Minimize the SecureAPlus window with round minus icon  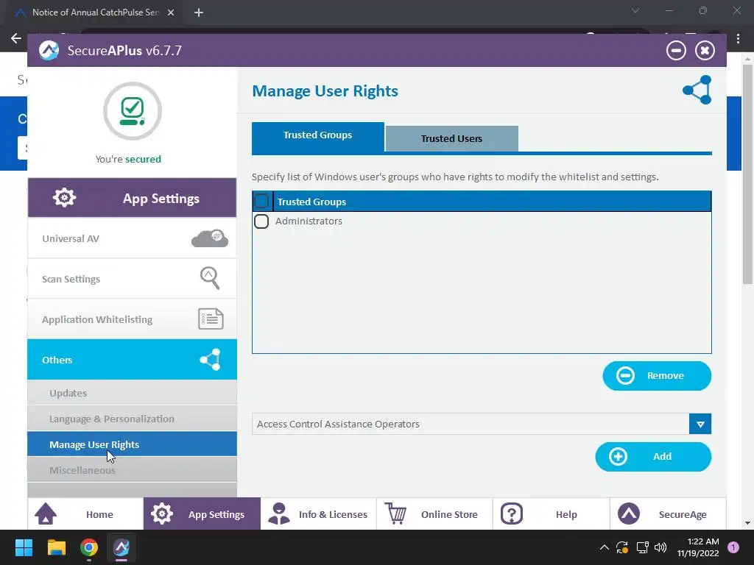coord(676,51)
